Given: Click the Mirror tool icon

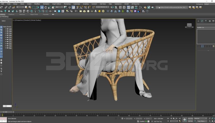Looking at the screenshot, I should [112, 7].
